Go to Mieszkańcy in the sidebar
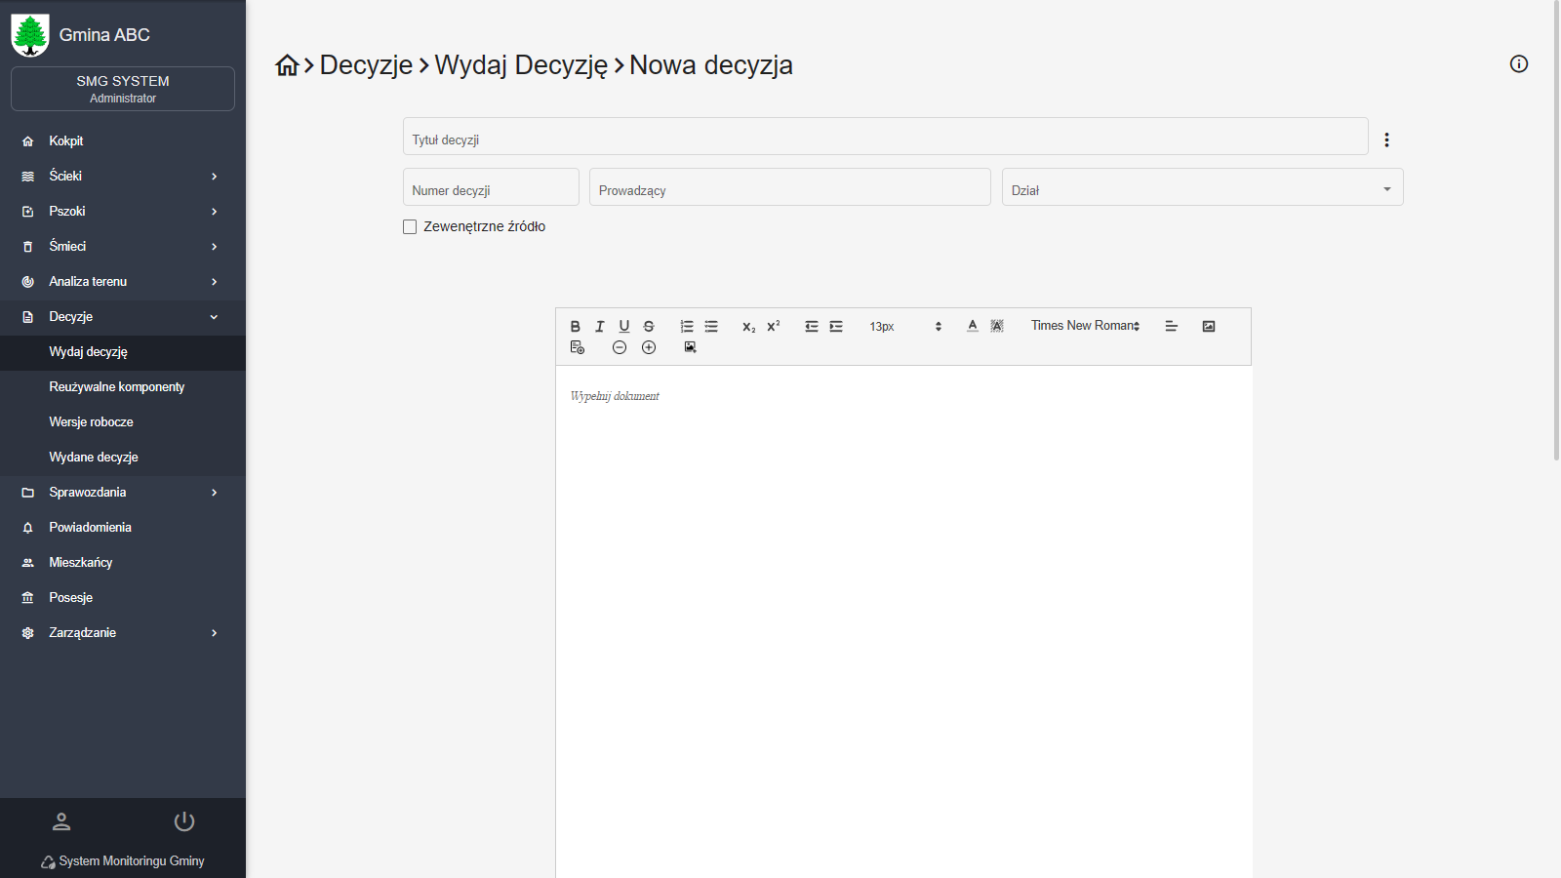 click(81, 563)
